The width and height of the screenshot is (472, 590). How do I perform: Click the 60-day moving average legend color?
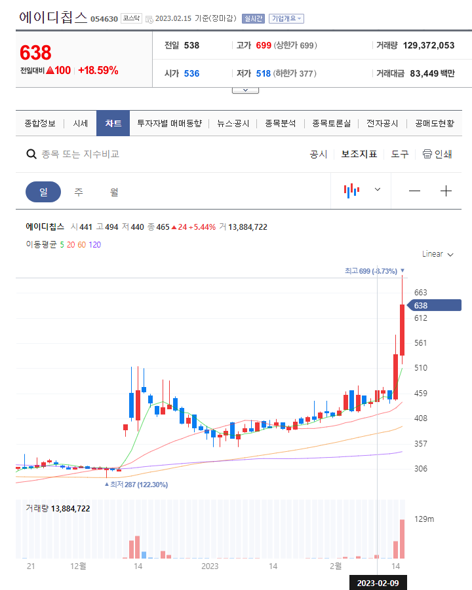point(82,244)
